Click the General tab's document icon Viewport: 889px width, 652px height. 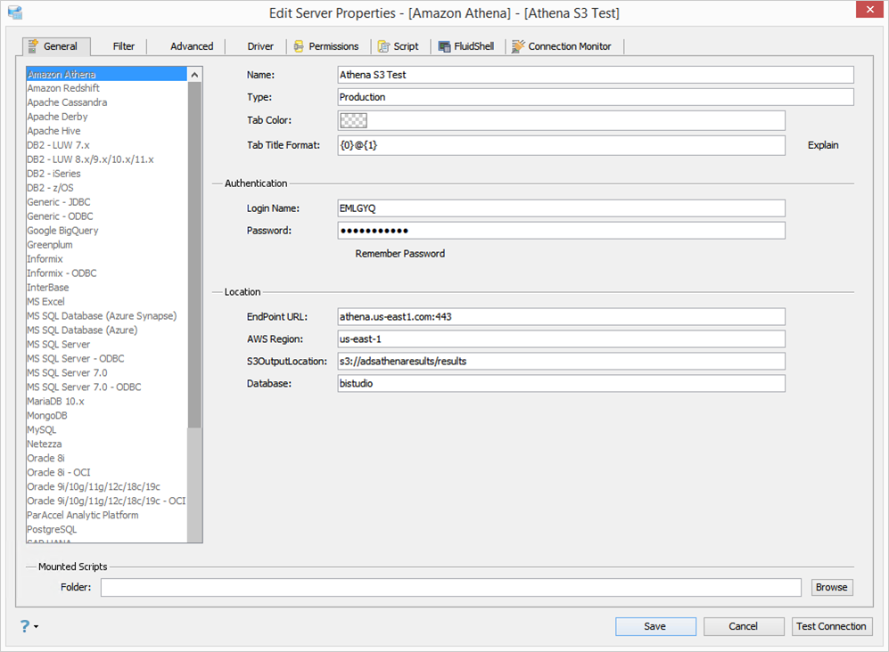[34, 46]
